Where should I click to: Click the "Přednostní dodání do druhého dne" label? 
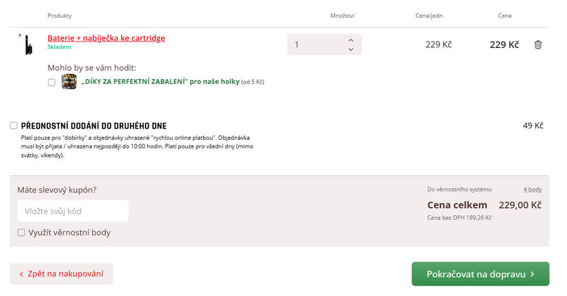tap(93, 126)
